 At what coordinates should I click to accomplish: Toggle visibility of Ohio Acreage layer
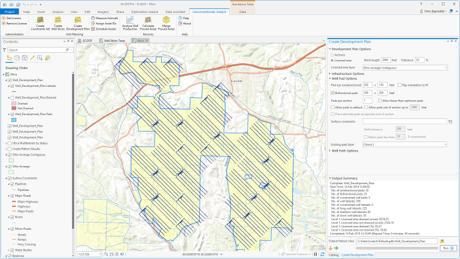pos(10,166)
